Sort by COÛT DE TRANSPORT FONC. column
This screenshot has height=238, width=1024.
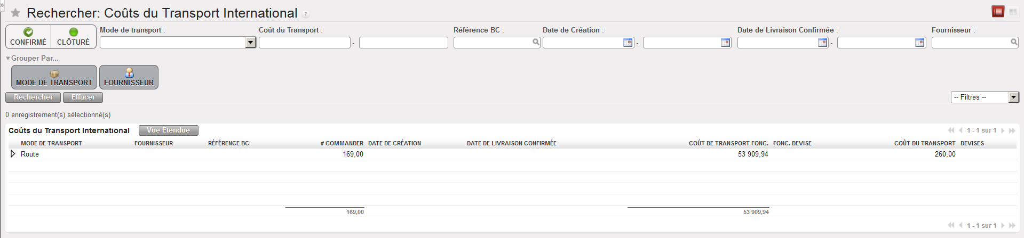click(x=728, y=143)
